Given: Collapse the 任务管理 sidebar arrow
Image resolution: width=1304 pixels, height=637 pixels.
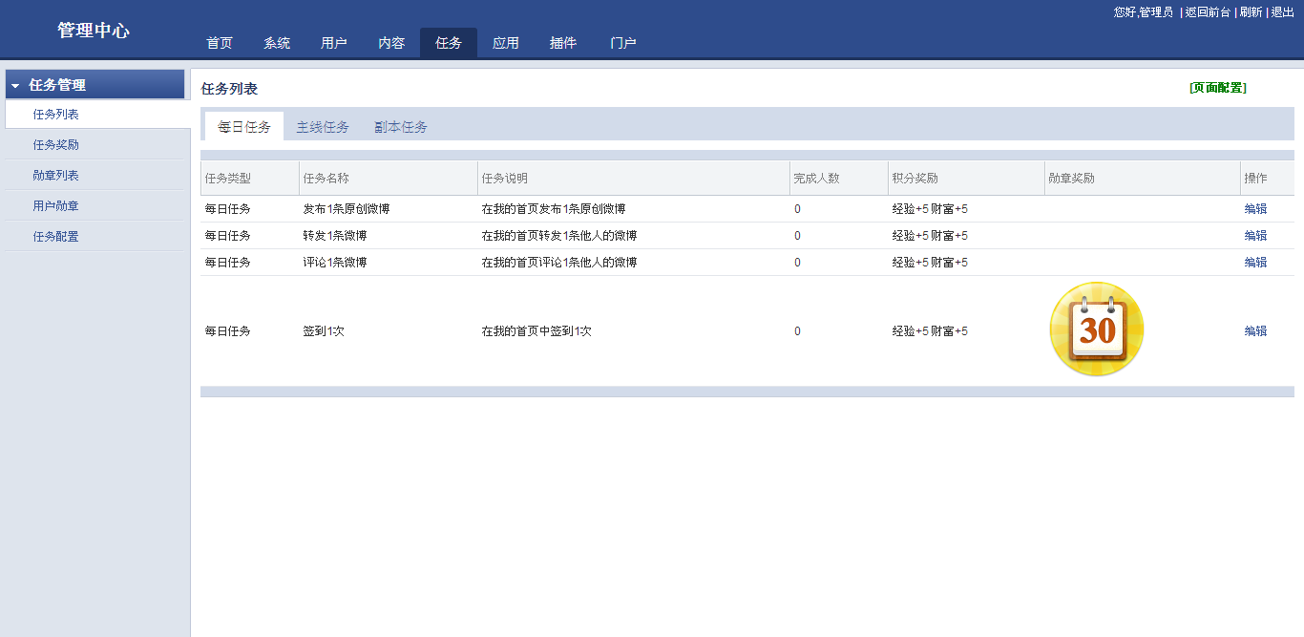Looking at the screenshot, I should [x=15, y=86].
